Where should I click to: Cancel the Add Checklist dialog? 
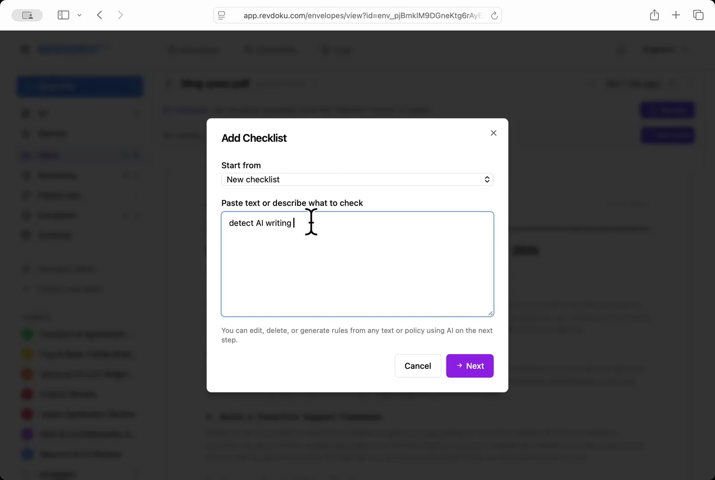(417, 366)
